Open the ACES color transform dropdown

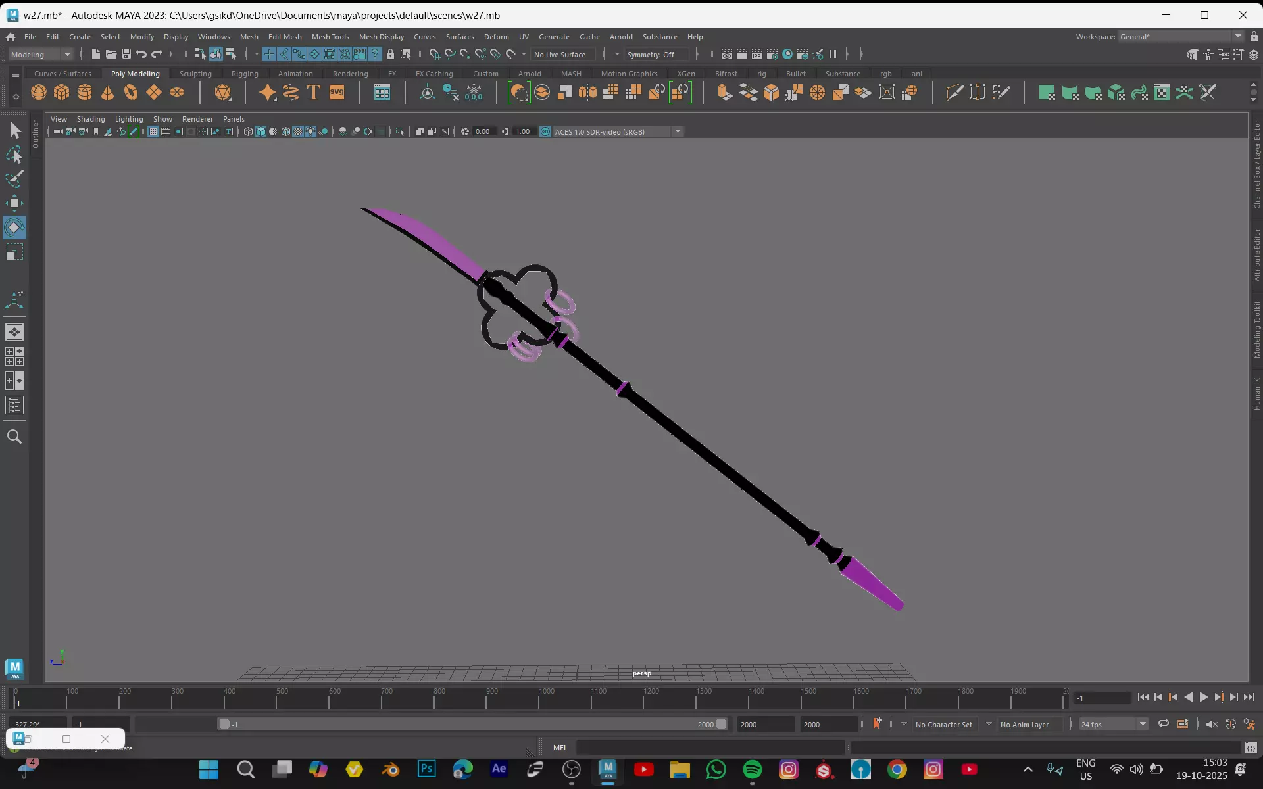tap(618, 131)
